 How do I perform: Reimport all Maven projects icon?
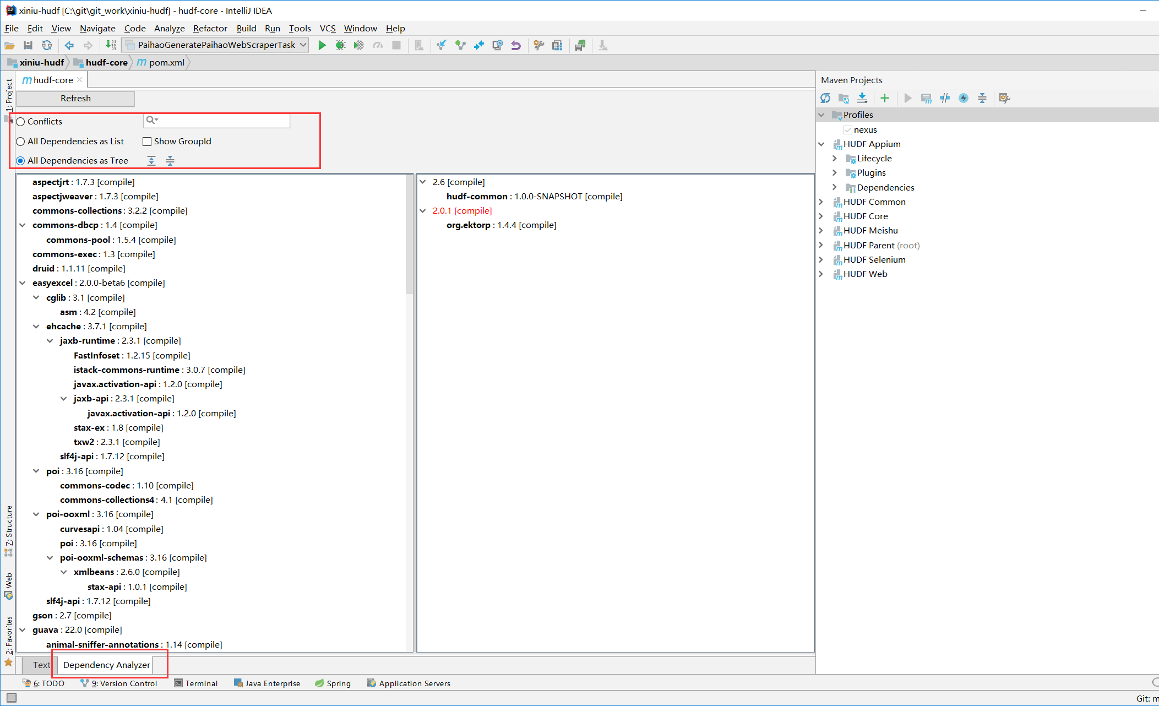[x=825, y=98]
